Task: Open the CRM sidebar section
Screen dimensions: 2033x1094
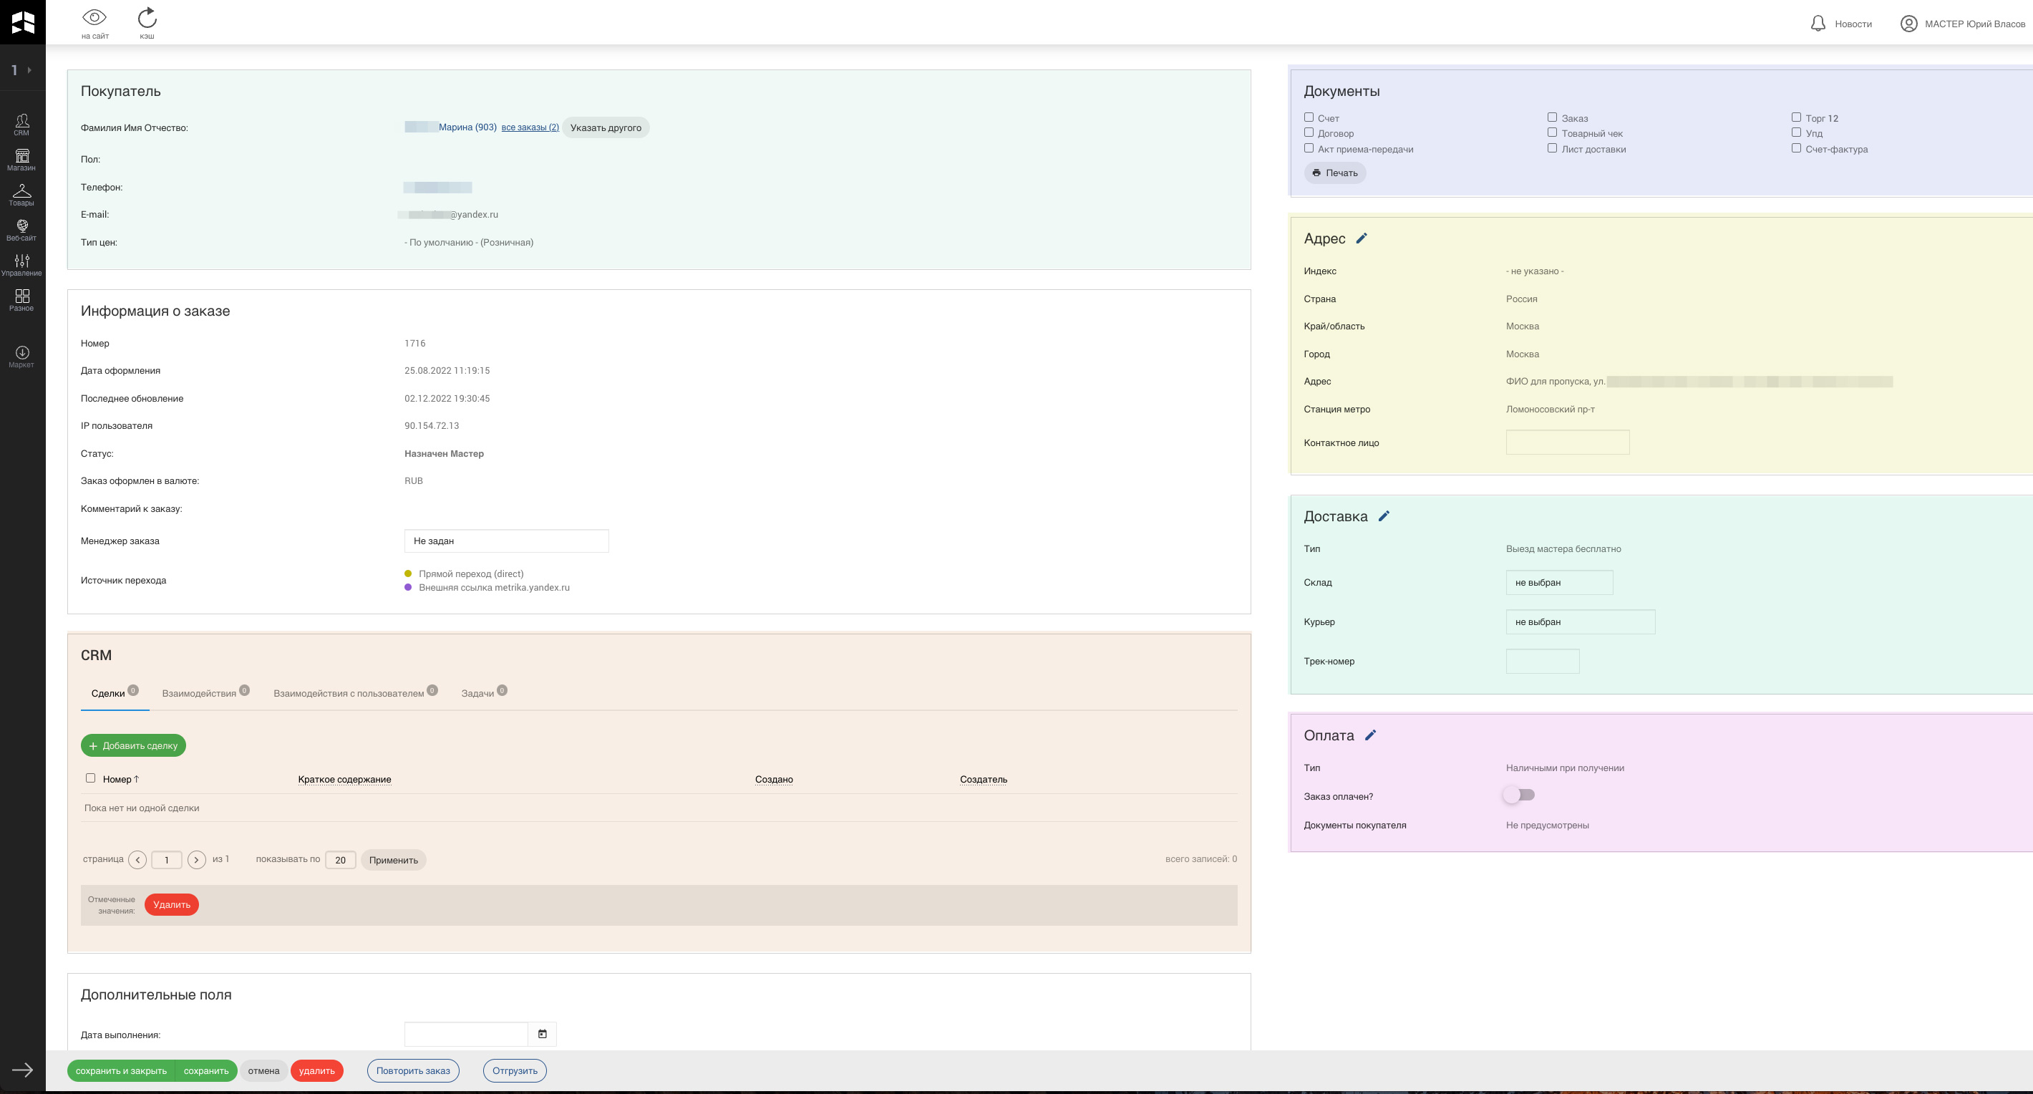Action: coord(22,124)
